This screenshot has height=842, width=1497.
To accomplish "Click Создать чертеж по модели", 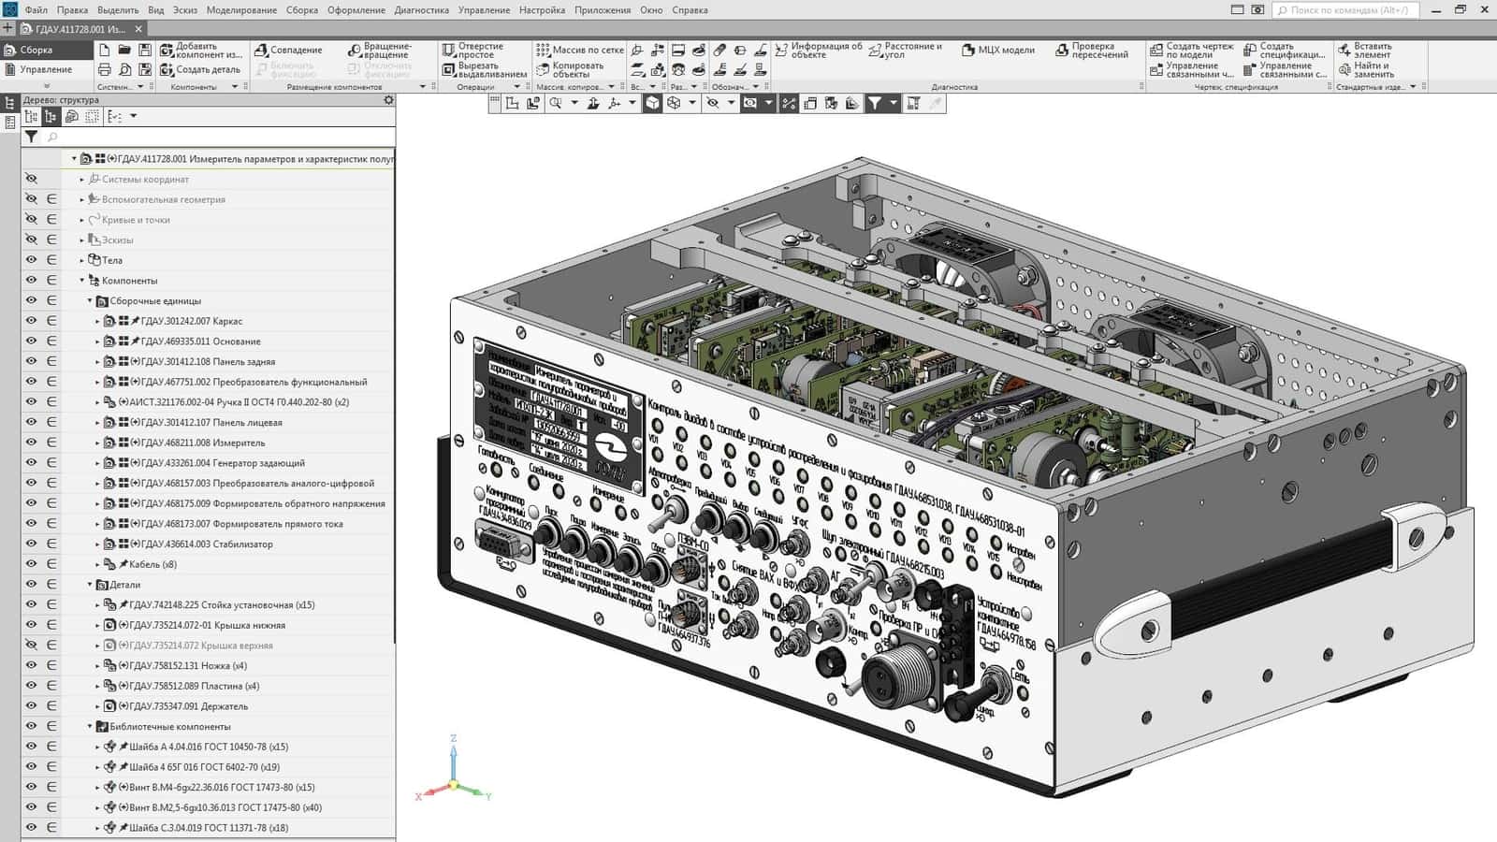I will 1192,50.
